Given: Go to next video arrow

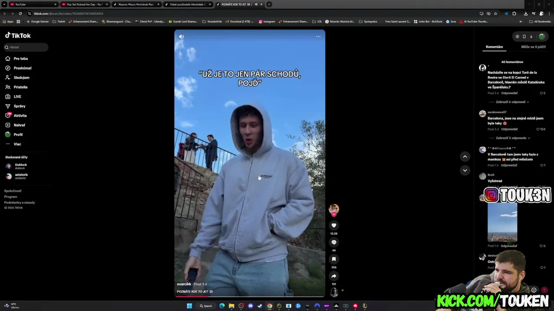Looking at the screenshot, I should (x=465, y=170).
